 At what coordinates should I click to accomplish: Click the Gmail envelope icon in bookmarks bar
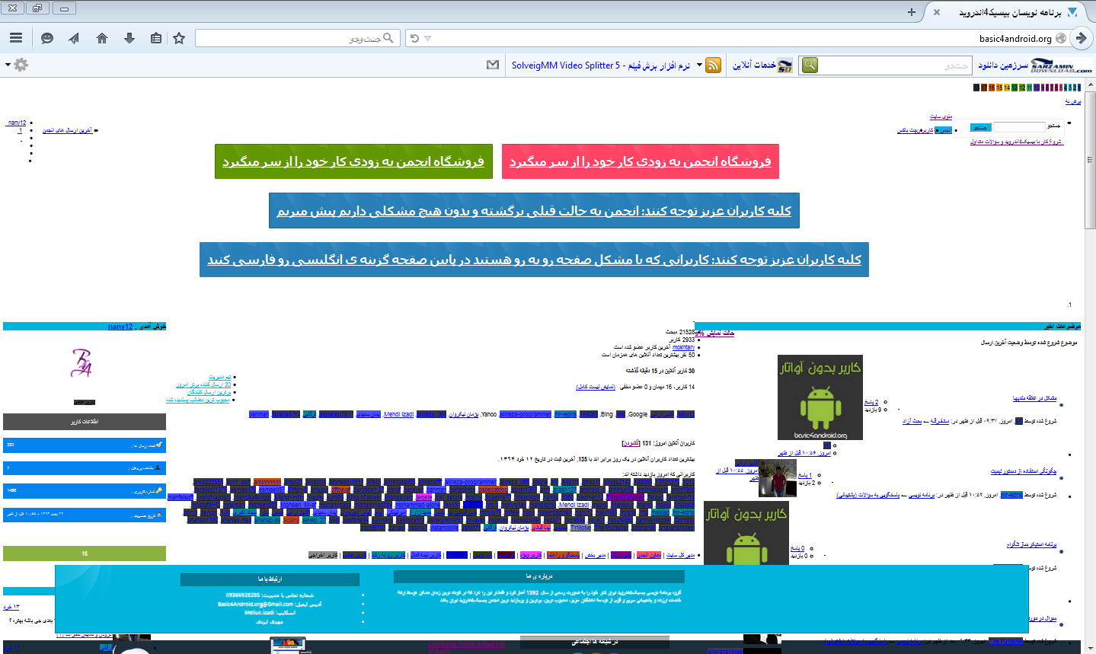493,65
